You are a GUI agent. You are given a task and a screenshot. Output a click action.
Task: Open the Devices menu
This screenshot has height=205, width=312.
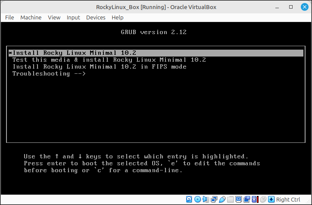[96, 18]
